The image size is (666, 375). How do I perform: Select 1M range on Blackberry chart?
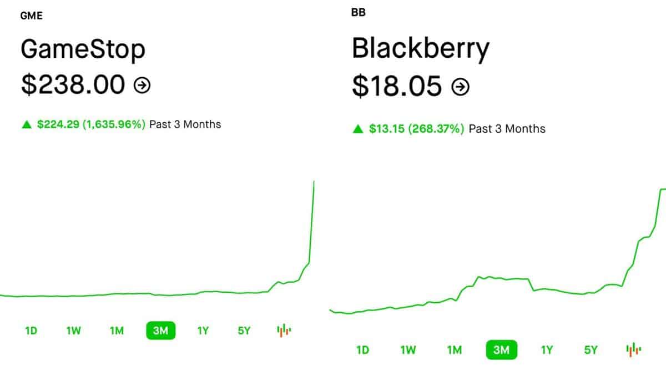455,350
